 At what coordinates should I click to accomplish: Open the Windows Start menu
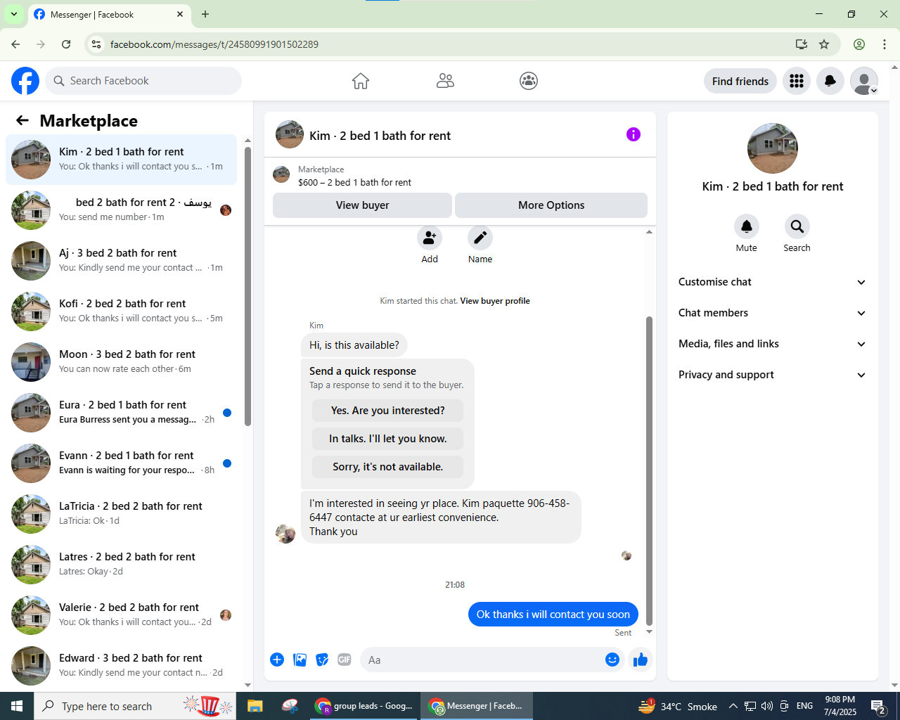(17, 706)
